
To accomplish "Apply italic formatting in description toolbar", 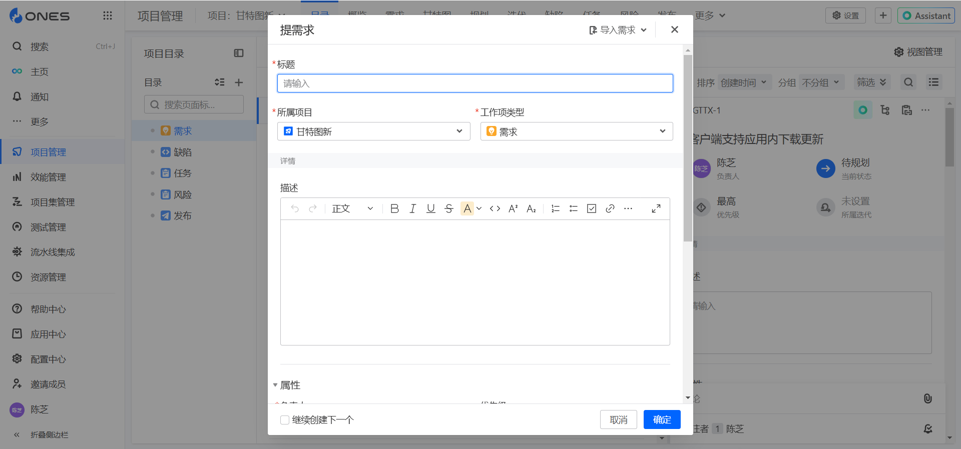I will [412, 208].
